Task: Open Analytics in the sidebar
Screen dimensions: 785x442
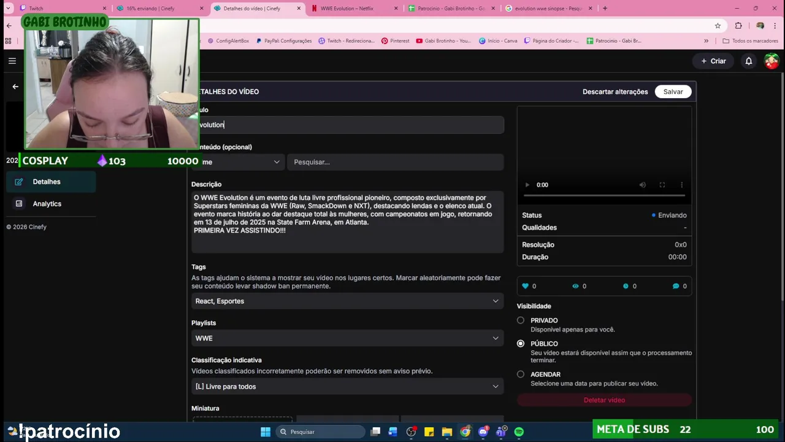Action: click(x=51, y=204)
